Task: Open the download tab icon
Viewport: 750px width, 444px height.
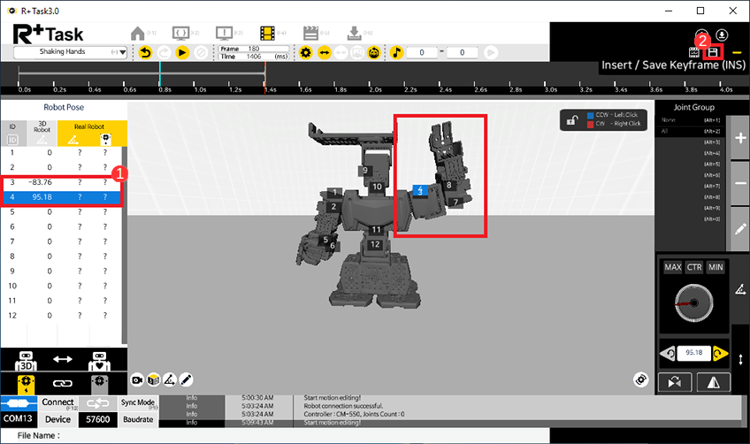Action: [354, 33]
